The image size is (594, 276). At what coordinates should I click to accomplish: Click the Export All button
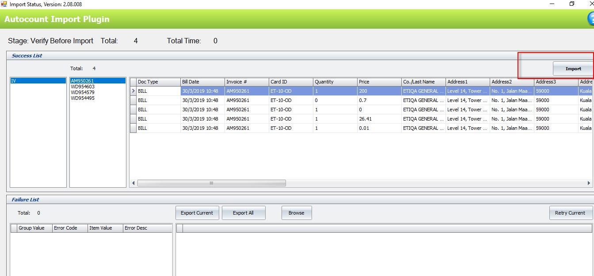tap(244, 212)
